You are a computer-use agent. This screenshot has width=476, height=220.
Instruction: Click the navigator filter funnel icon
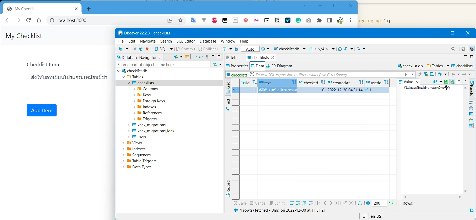(x=215, y=64)
